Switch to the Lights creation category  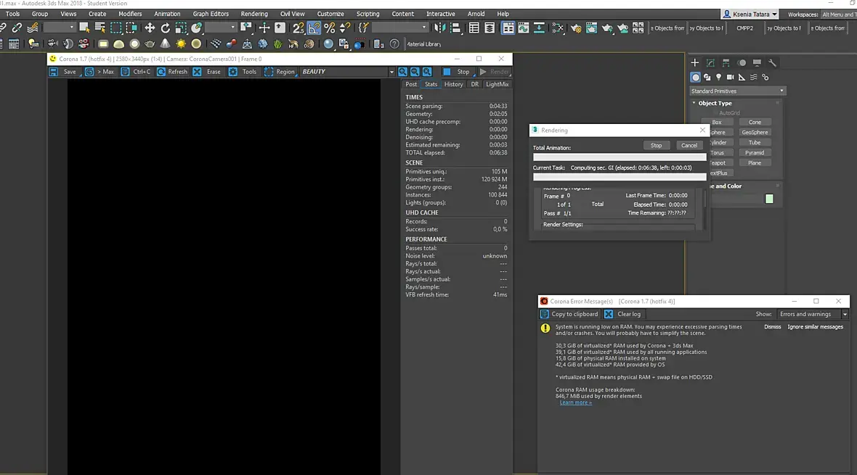718,77
